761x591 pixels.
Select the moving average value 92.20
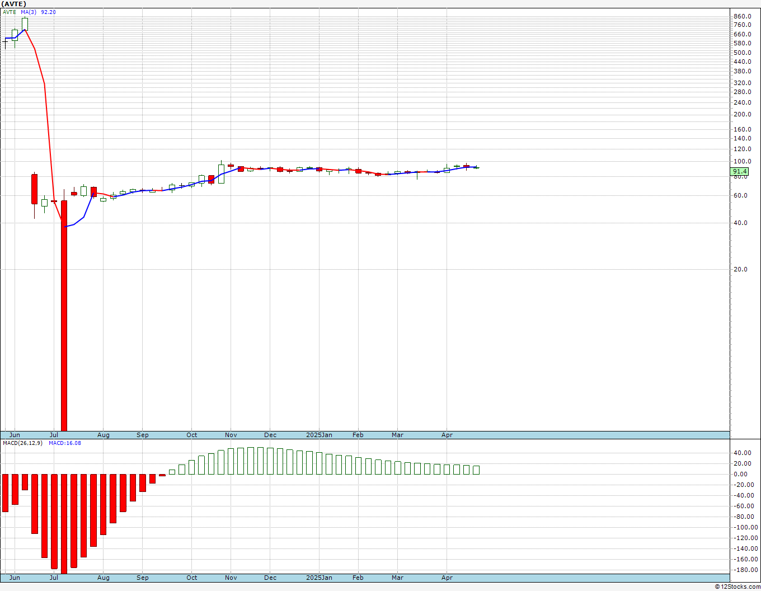coord(48,12)
